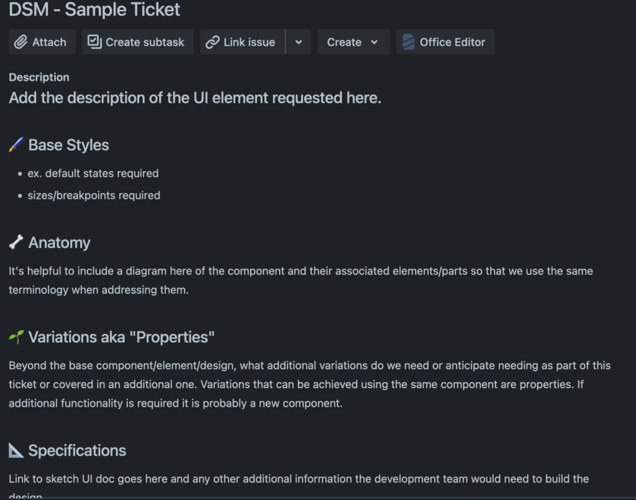Screen dimensions: 636x500
Task: Expand the chevron next to Link issue
Action: (299, 42)
